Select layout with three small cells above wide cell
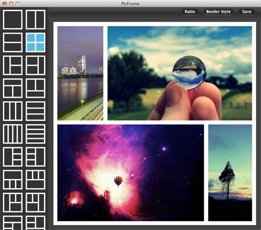The height and width of the screenshot is (230, 261). (x=35, y=179)
